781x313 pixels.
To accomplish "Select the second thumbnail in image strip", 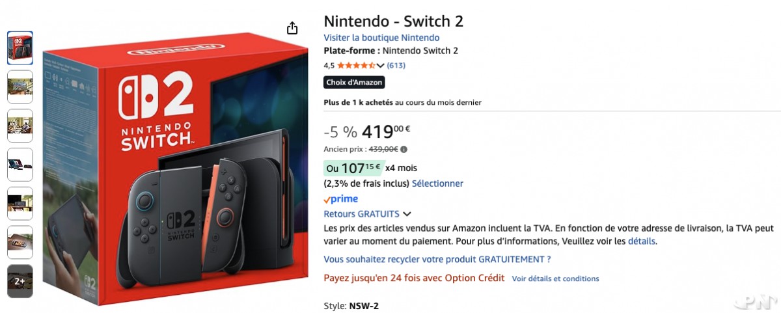I will point(20,87).
